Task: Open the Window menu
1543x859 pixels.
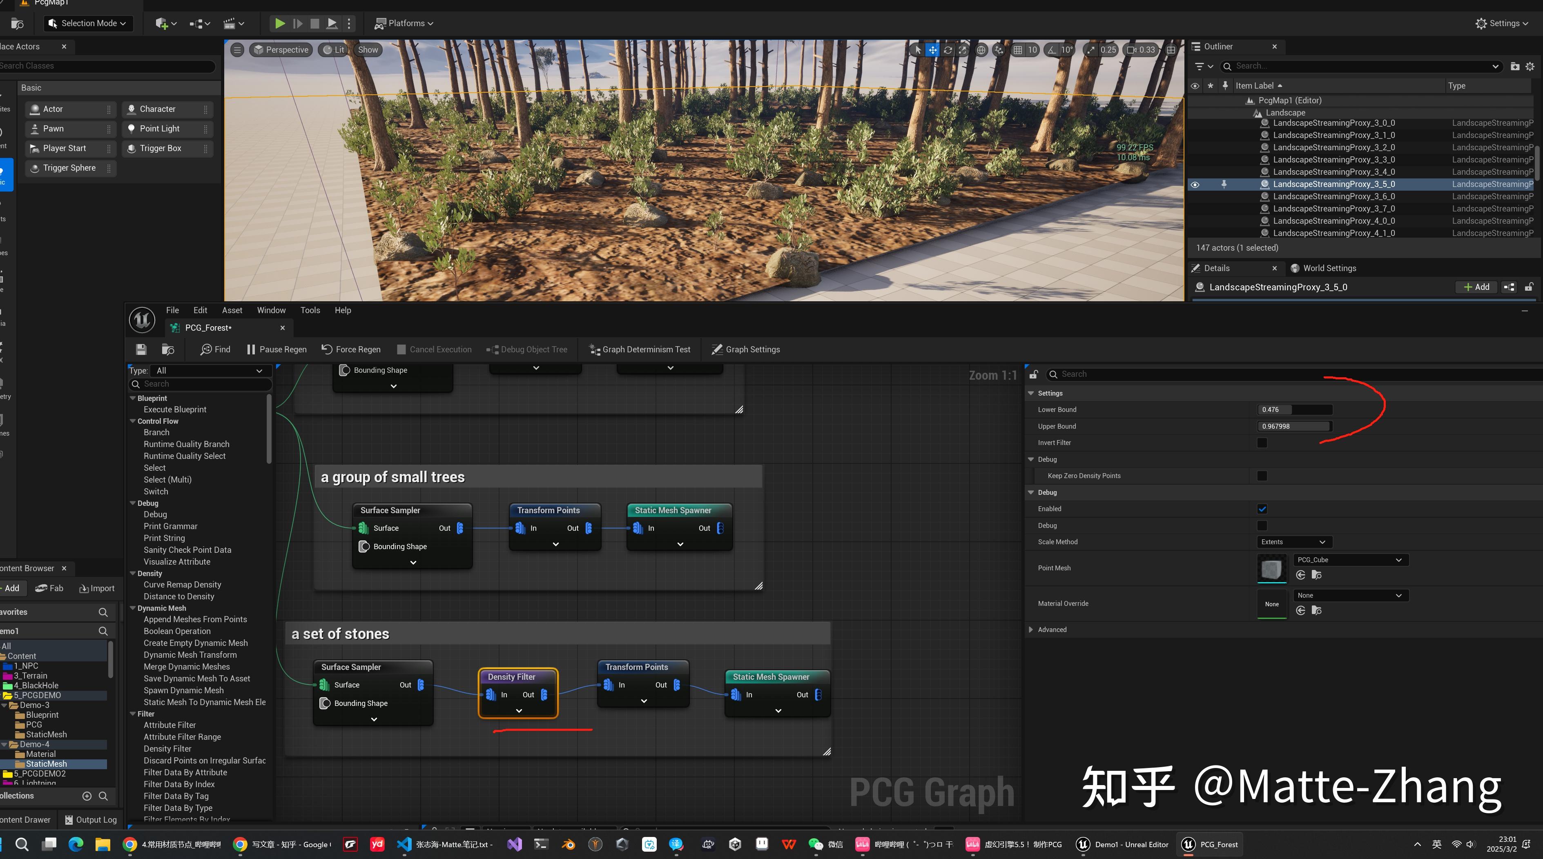Action: point(271,310)
